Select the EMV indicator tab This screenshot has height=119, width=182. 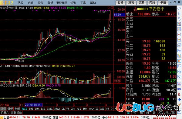[85, 109]
